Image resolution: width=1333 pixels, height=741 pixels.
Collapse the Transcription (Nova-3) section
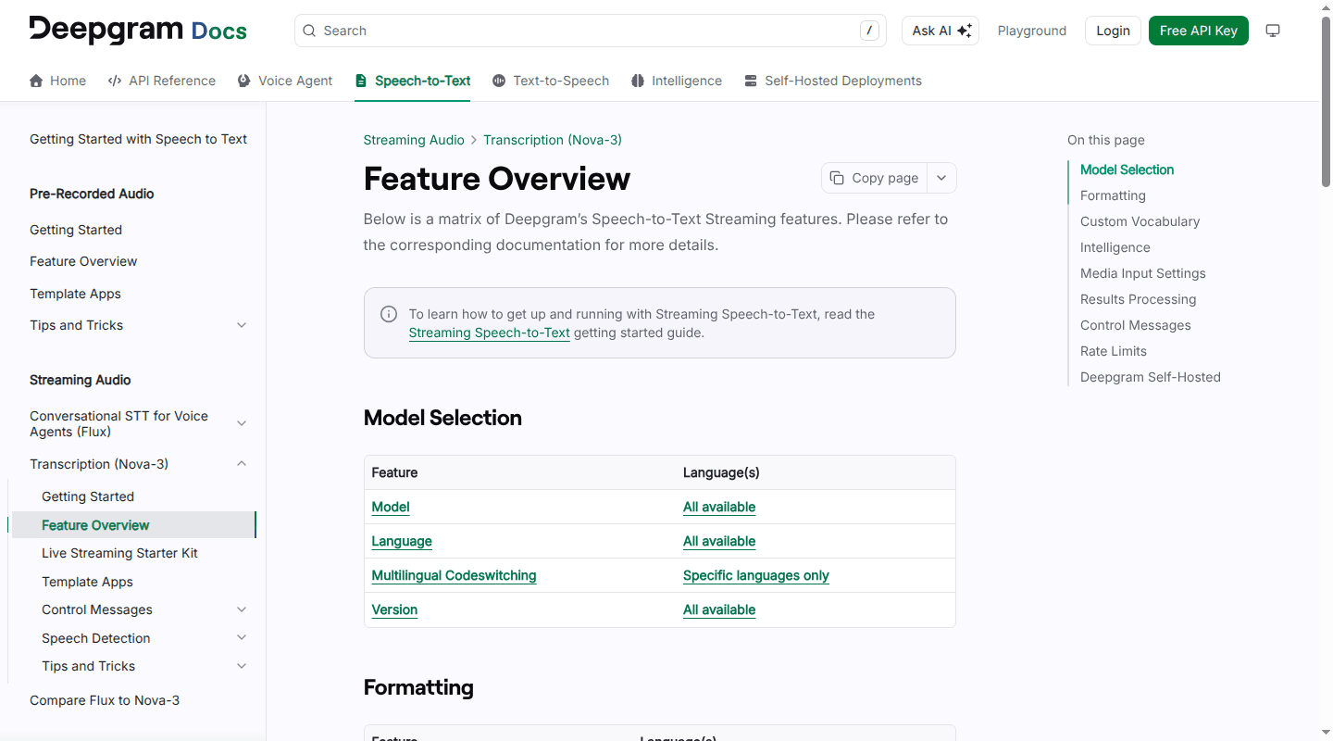(242, 464)
